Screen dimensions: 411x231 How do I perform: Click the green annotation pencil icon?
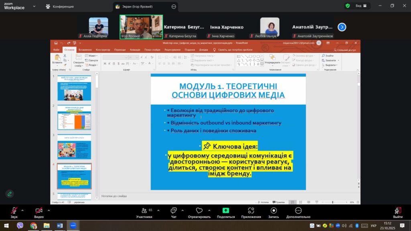(x=10, y=194)
